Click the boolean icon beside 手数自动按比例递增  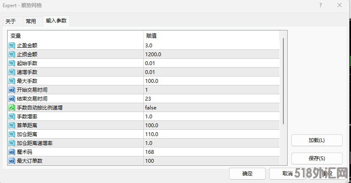click(x=12, y=107)
